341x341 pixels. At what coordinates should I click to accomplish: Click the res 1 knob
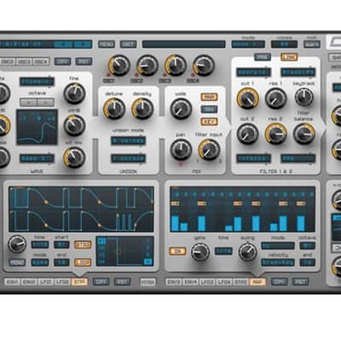point(275,98)
